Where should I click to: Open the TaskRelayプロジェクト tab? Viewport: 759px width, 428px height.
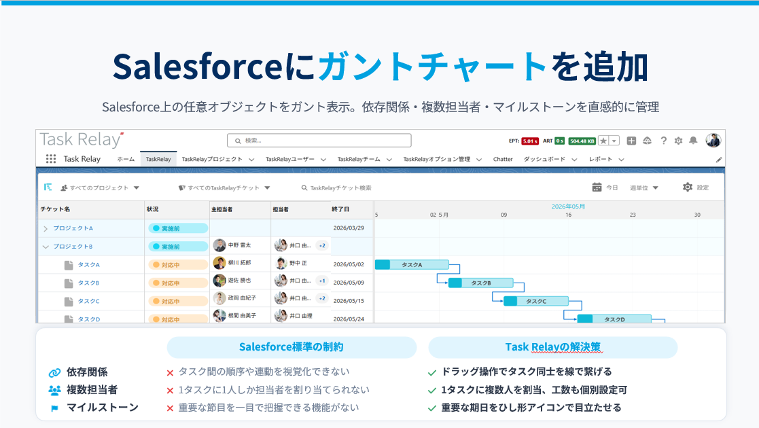pyautogui.click(x=212, y=159)
